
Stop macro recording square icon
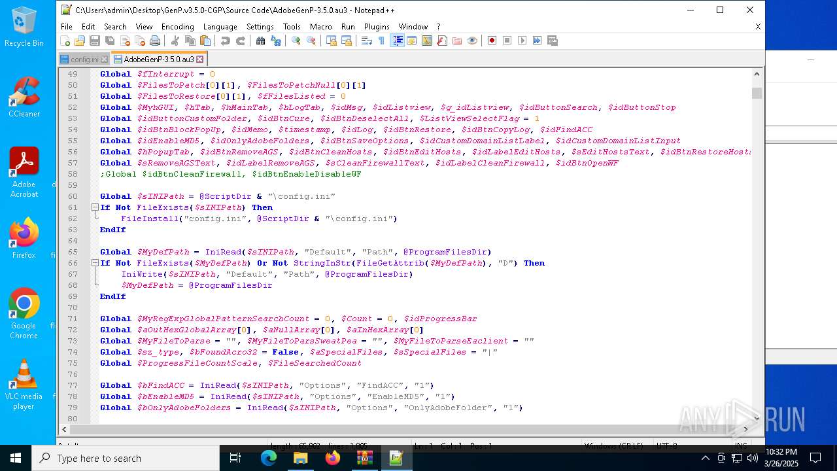[x=507, y=41]
